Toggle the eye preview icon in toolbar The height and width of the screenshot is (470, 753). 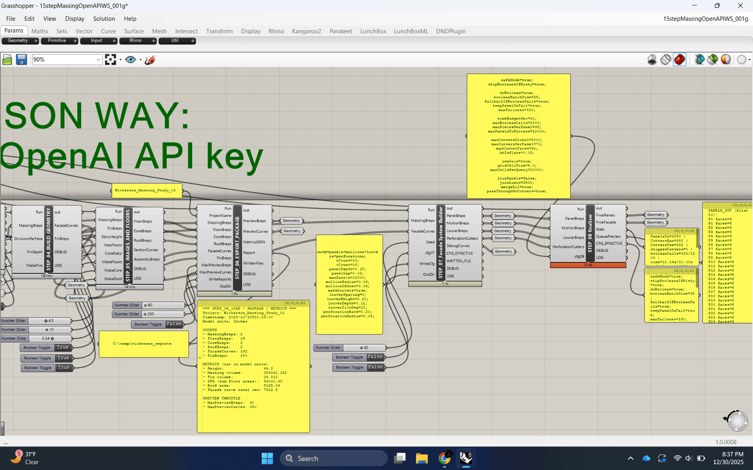click(131, 60)
